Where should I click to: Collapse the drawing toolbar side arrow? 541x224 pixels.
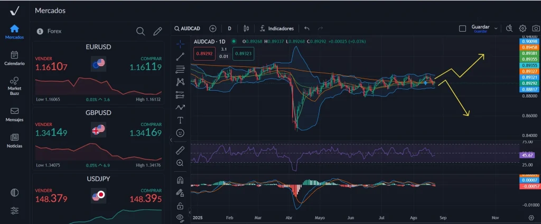coord(171,140)
